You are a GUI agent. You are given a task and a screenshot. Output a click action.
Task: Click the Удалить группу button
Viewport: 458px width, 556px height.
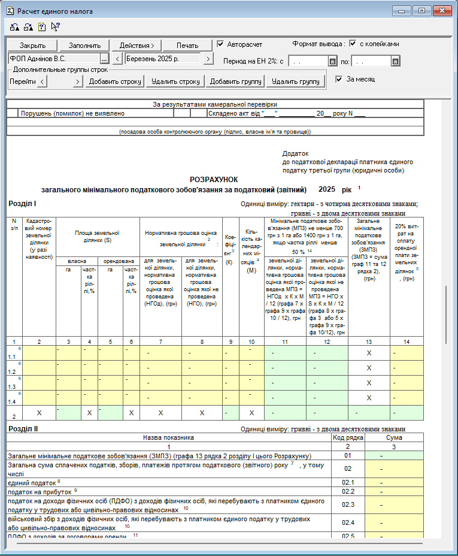coord(296,81)
